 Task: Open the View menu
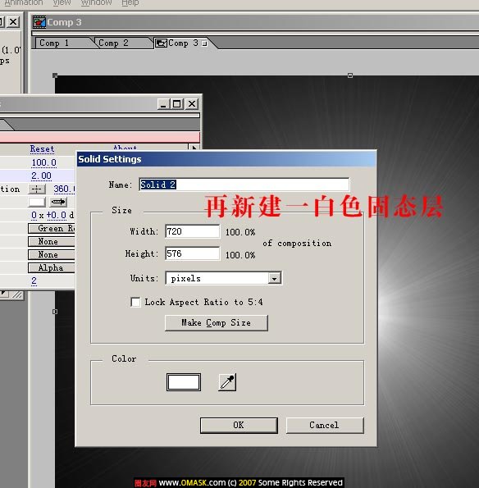[62, 2]
